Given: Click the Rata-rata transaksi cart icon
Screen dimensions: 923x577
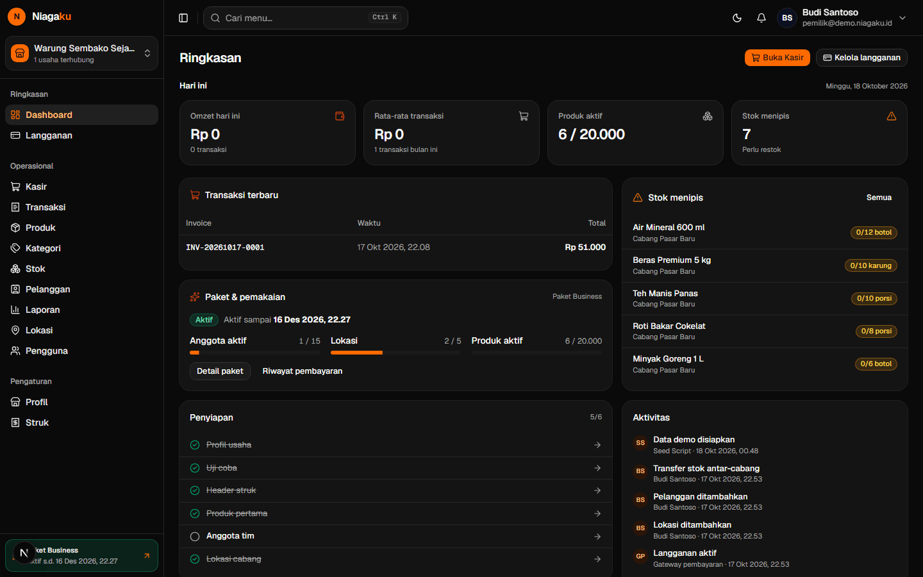Looking at the screenshot, I should [x=524, y=116].
